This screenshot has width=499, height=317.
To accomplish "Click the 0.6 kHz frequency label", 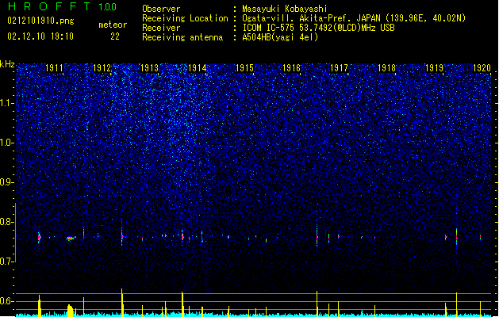I will [6, 301].
